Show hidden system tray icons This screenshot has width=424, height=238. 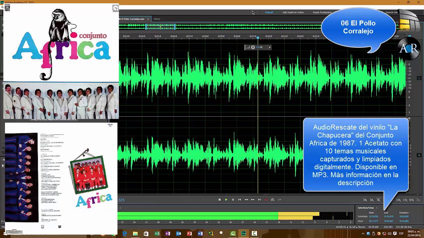[x=363, y=234]
